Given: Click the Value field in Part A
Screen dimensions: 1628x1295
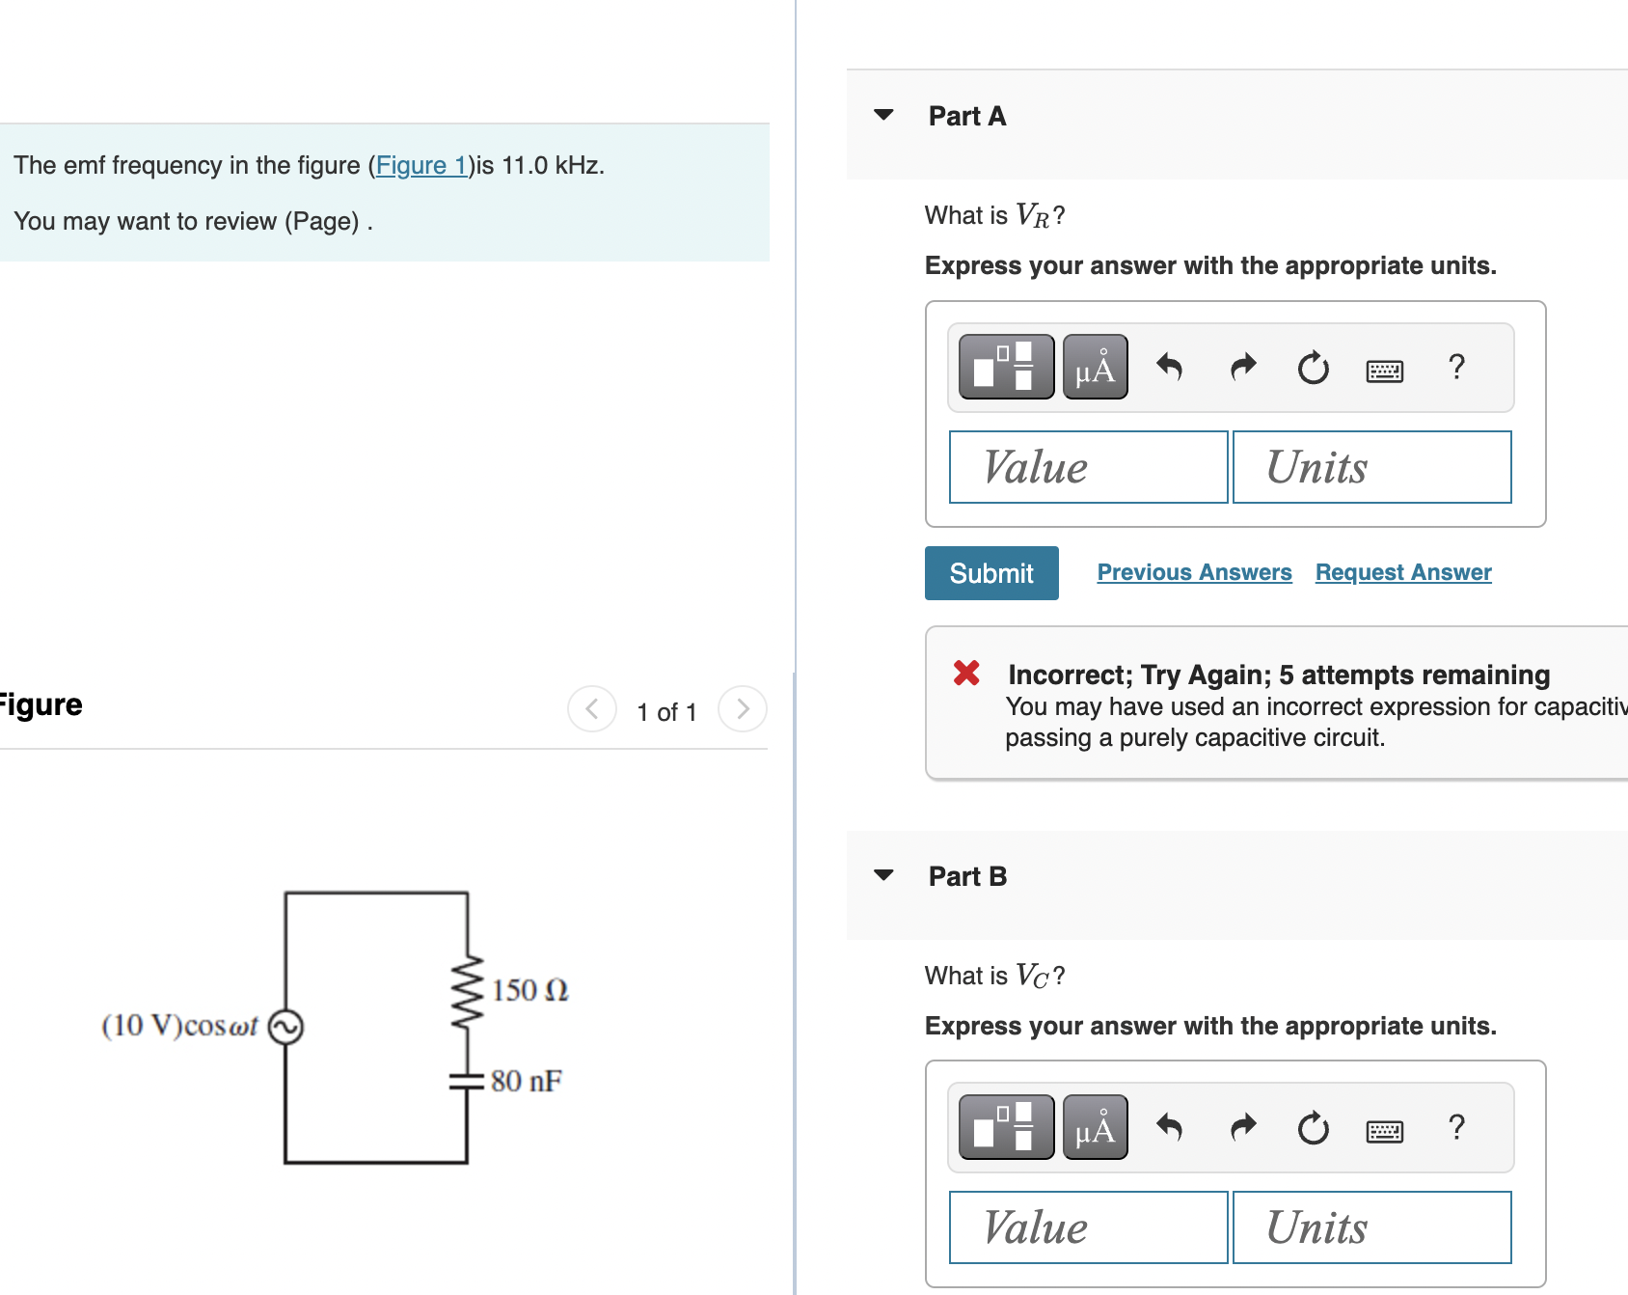Looking at the screenshot, I should [x=1088, y=467].
